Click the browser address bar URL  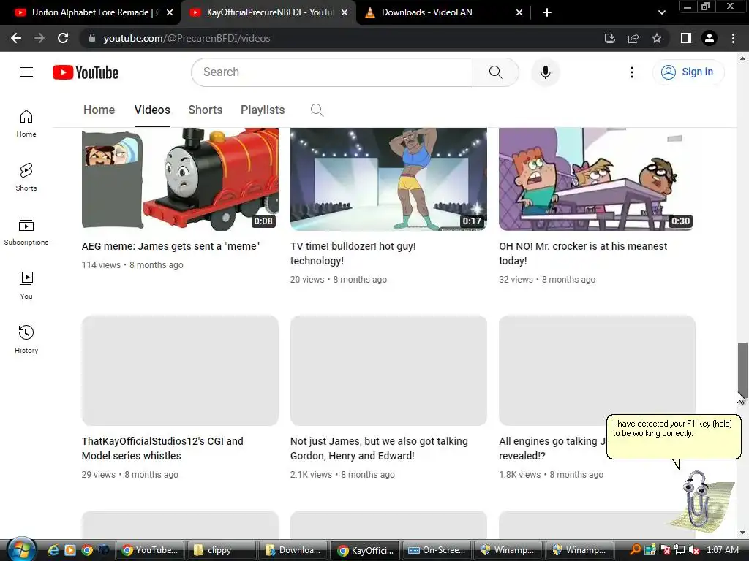[x=187, y=38]
